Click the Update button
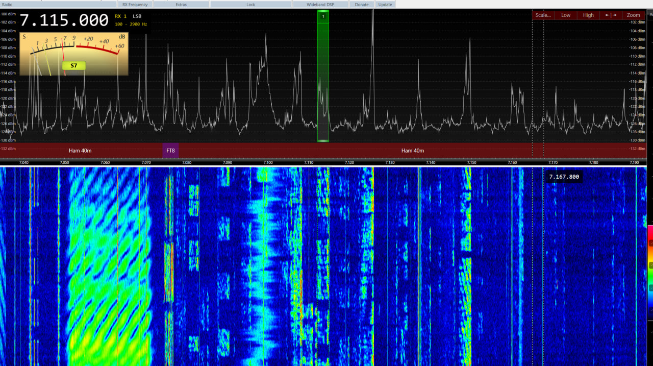653x366 pixels. 385,5
